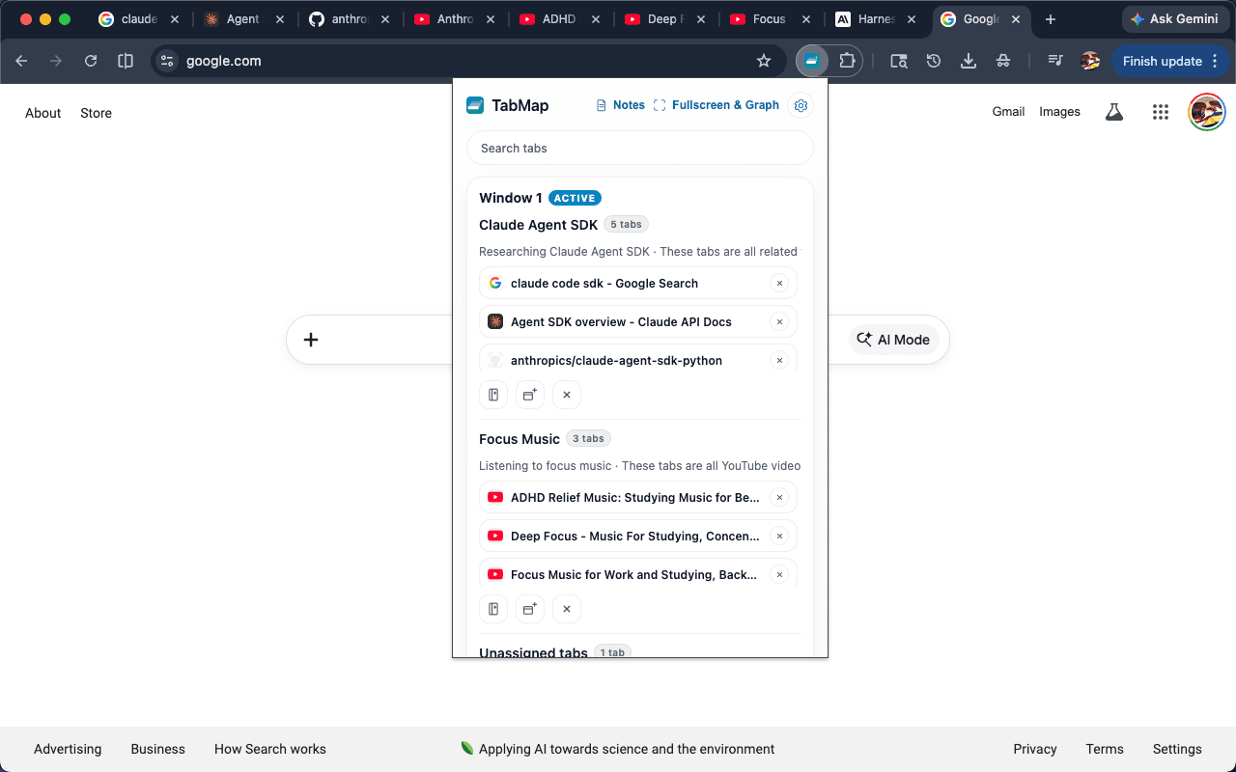Close the Deep Focus tab entry
This screenshot has height=772, width=1236.
[x=779, y=536]
